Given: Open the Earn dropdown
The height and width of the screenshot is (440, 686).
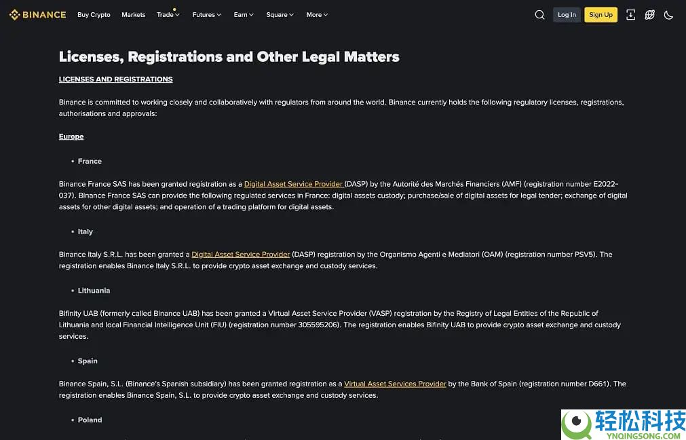Looking at the screenshot, I should (244, 15).
